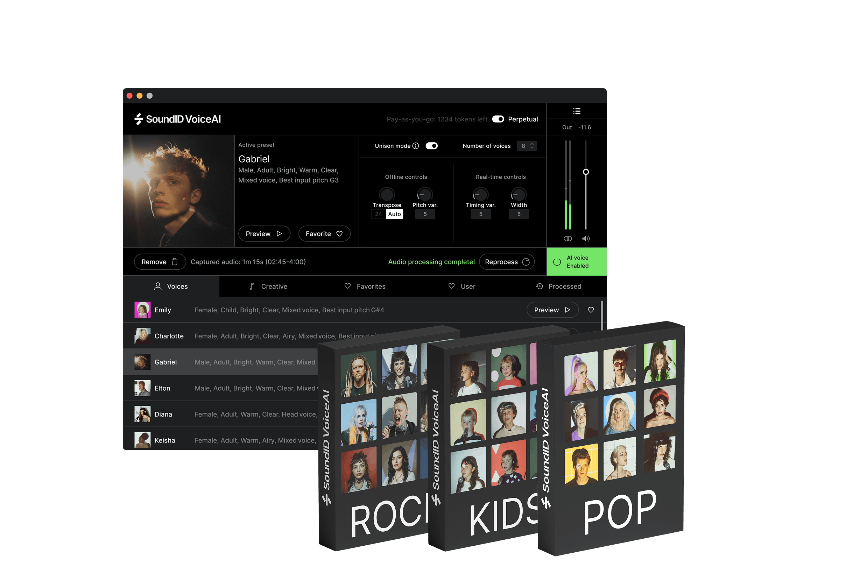Toggle Unison mode off

pos(432,146)
